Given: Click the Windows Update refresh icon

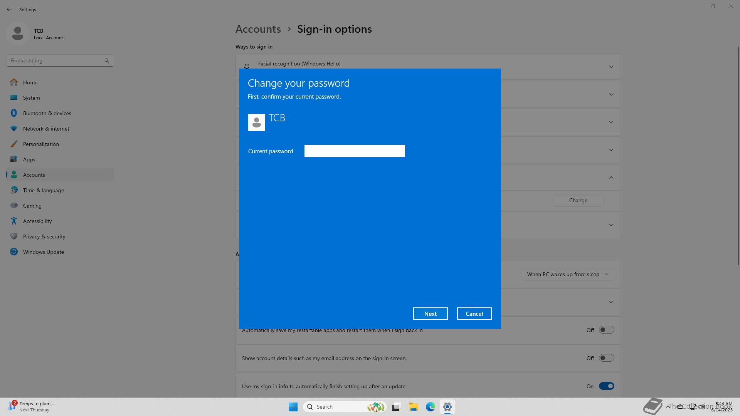Looking at the screenshot, I should tap(14, 252).
